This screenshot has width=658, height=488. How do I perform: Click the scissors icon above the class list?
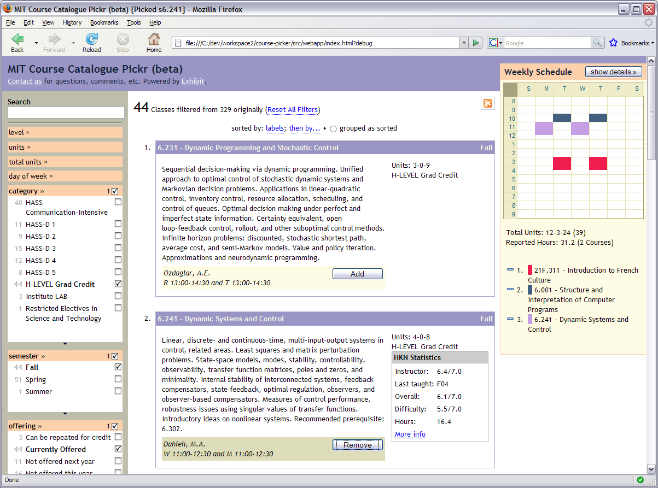487,103
